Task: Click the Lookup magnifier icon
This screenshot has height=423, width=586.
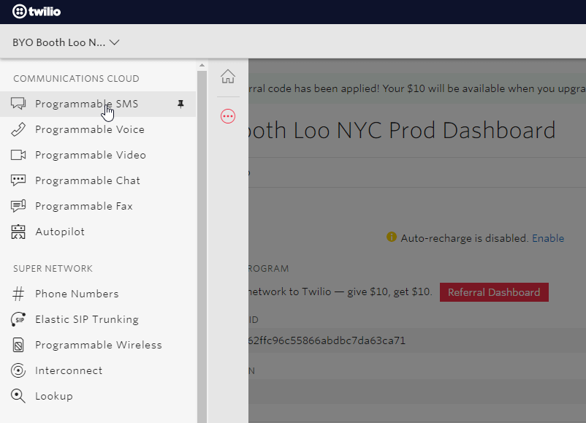Action: (18, 396)
